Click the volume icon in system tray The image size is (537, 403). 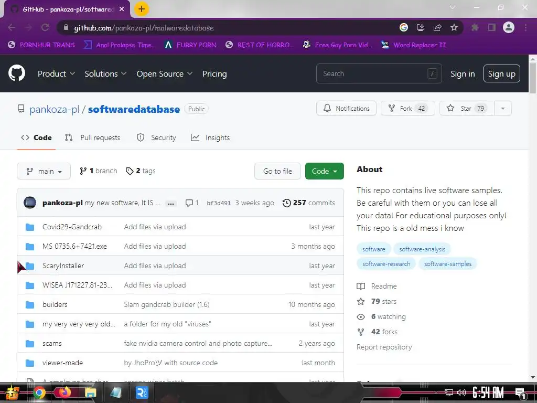point(461,393)
